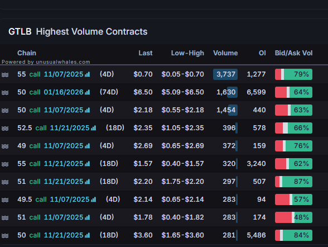Click the 63% bid/ask volume bar
This screenshot has height=247, width=328.
293,110
